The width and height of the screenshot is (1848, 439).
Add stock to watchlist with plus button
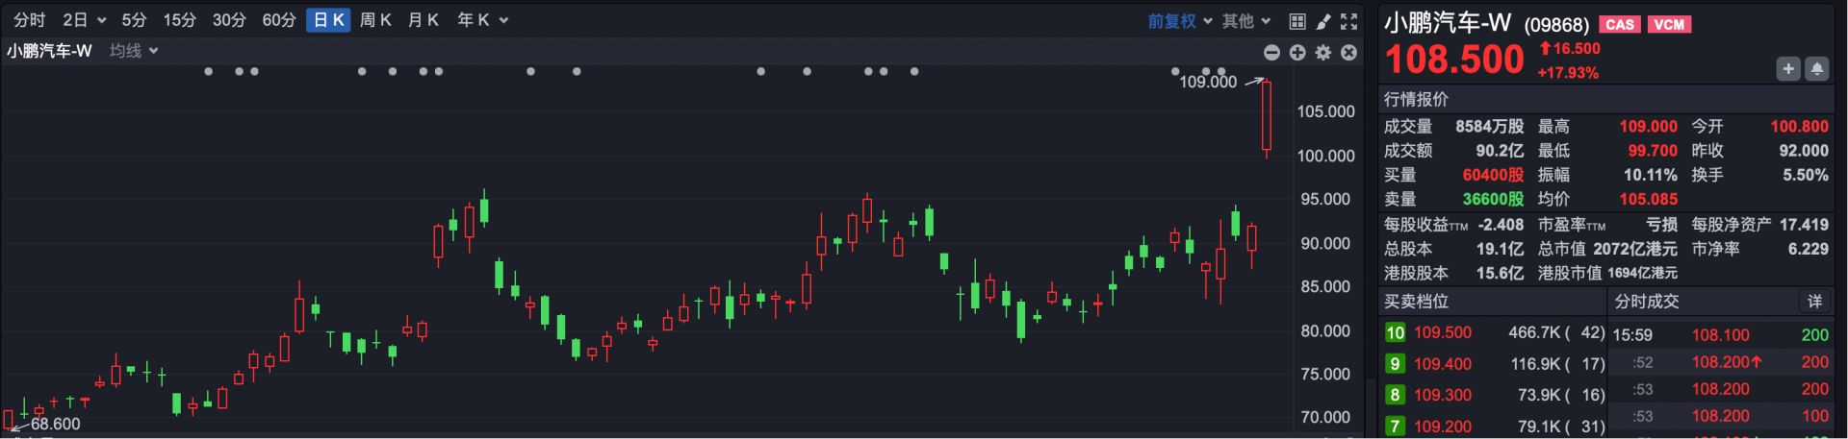(1788, 69)
